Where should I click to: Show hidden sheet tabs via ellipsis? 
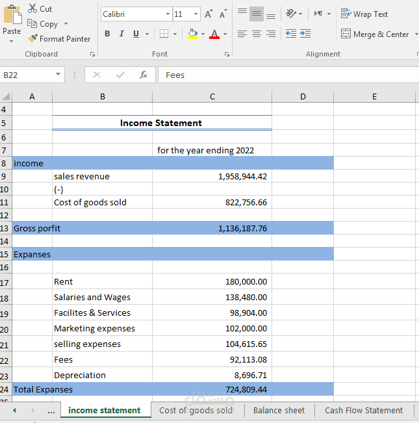(x=51, y=411)
